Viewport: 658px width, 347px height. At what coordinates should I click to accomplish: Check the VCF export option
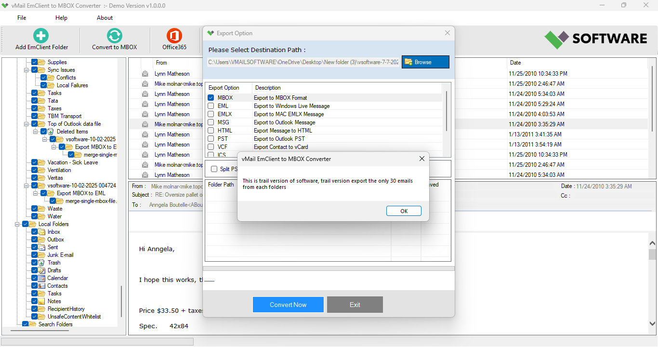[x=211, y=147]
